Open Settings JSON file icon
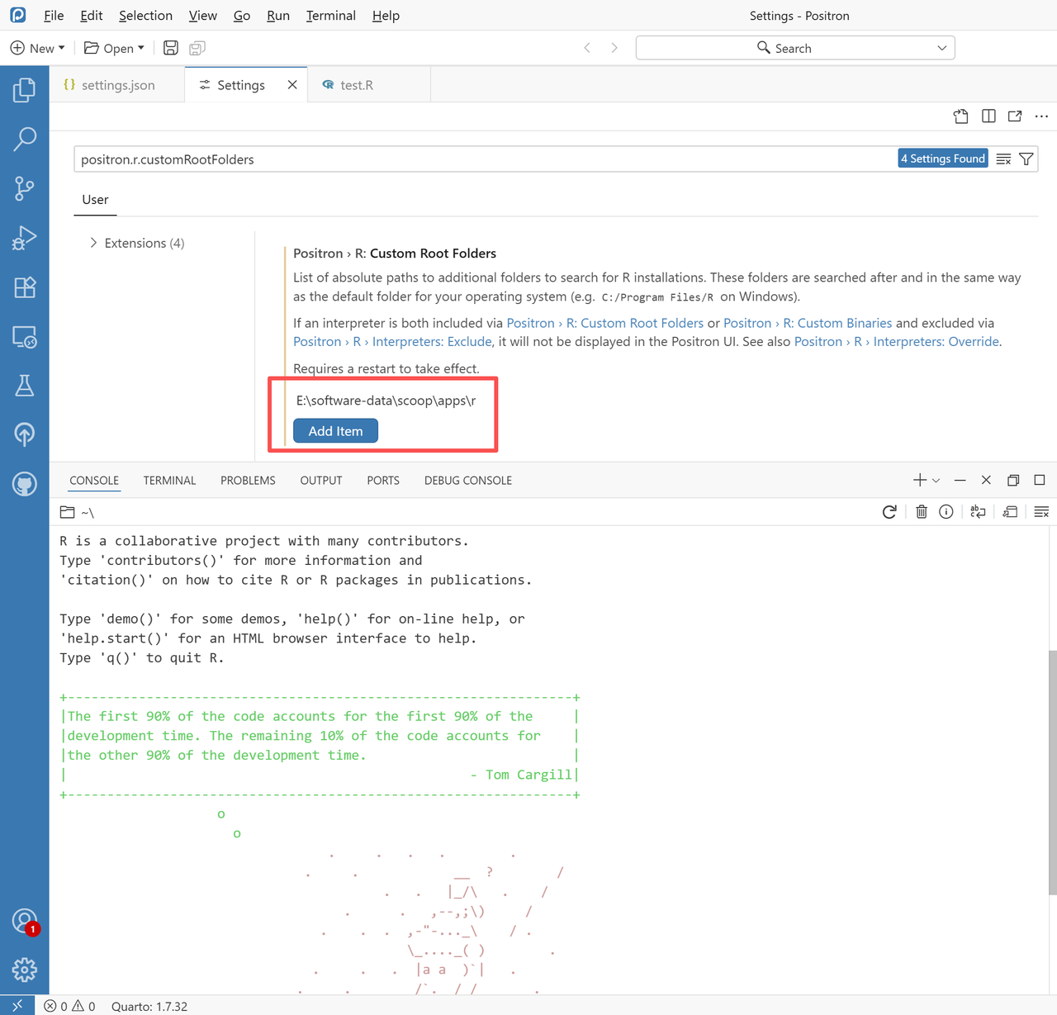 pos(960,116)
